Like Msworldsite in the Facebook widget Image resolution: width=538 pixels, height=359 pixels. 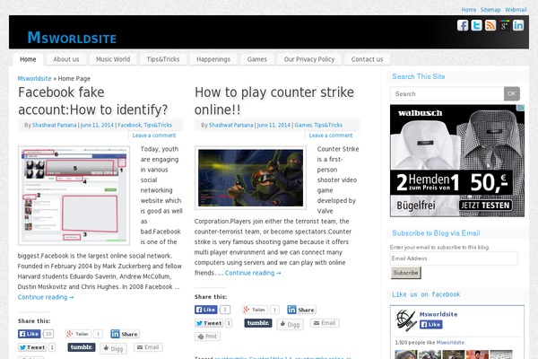431,324
